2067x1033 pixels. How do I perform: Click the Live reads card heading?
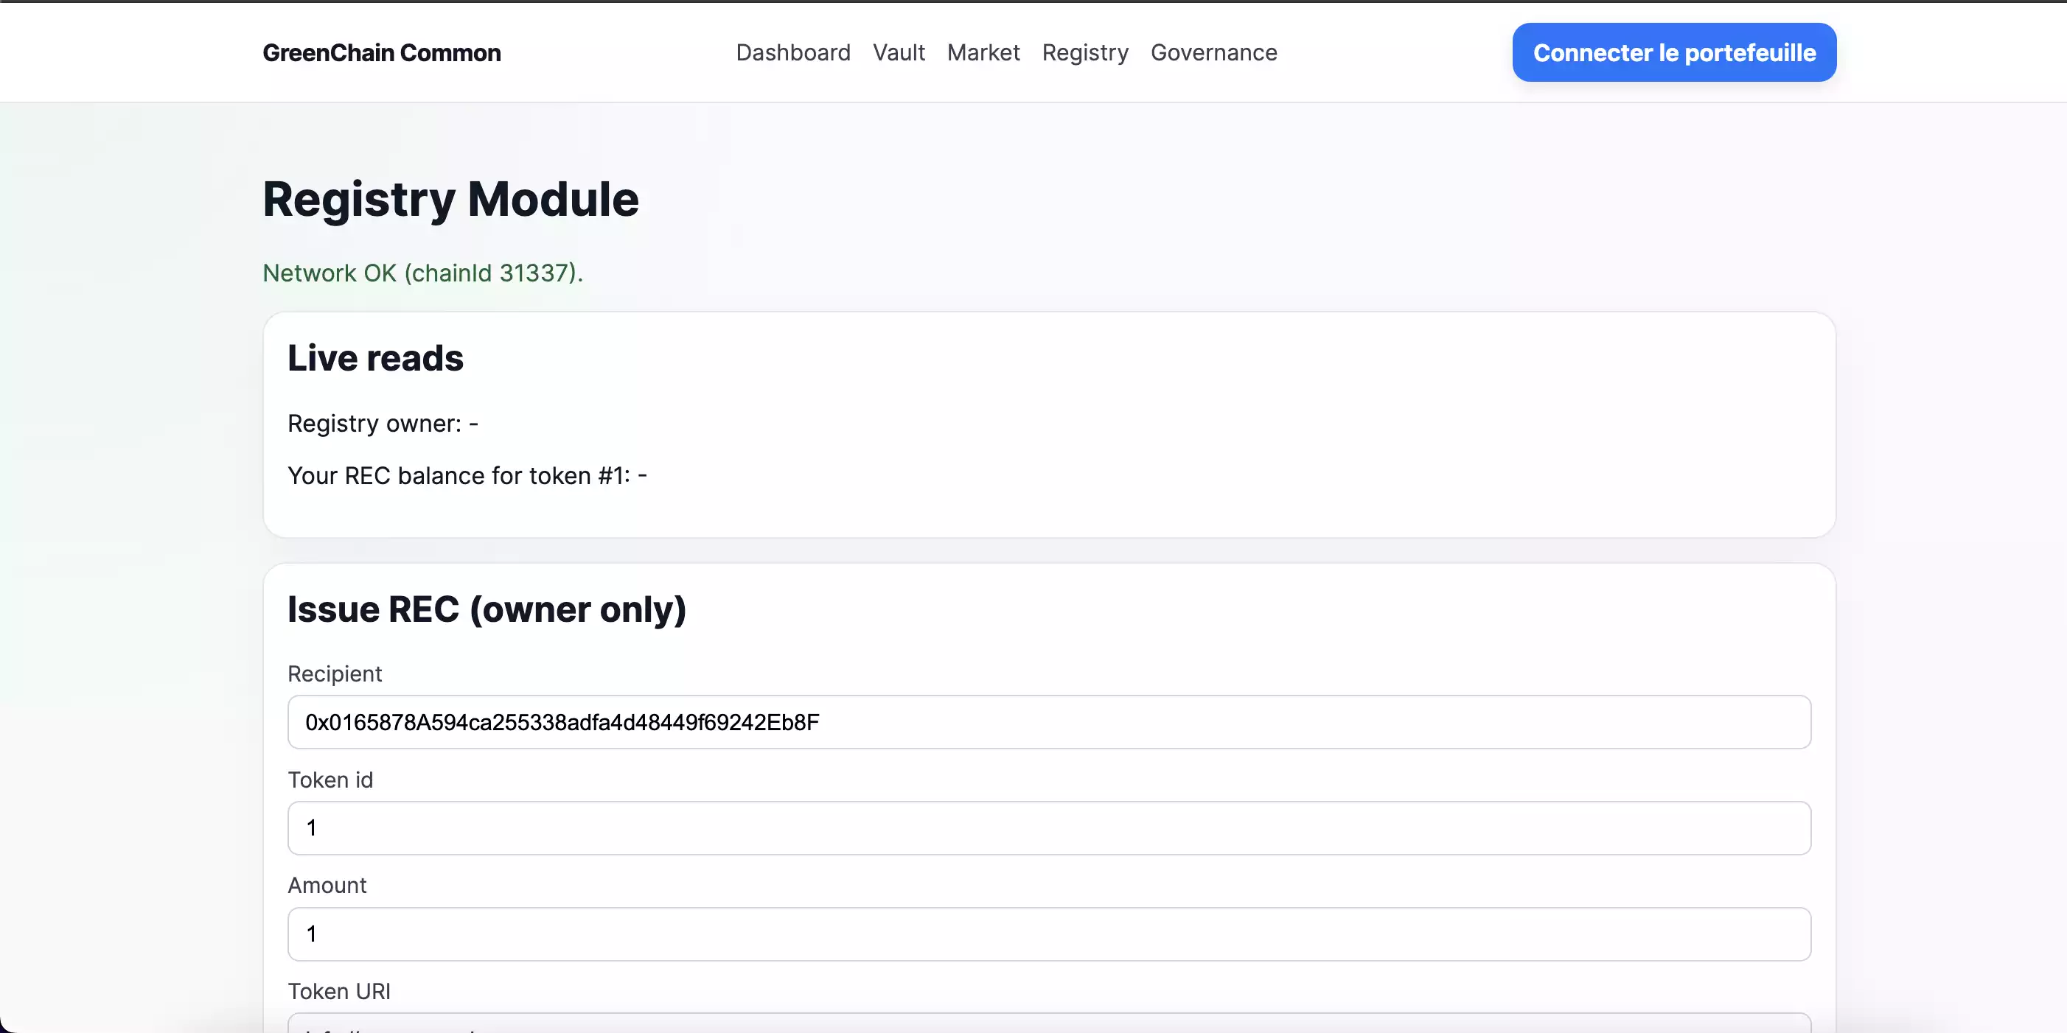[374, 357]
